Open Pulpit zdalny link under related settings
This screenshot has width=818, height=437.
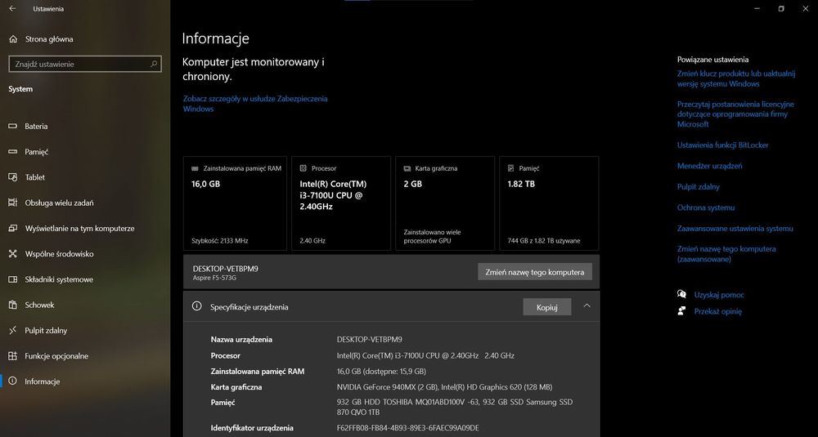tap(698, 187)
